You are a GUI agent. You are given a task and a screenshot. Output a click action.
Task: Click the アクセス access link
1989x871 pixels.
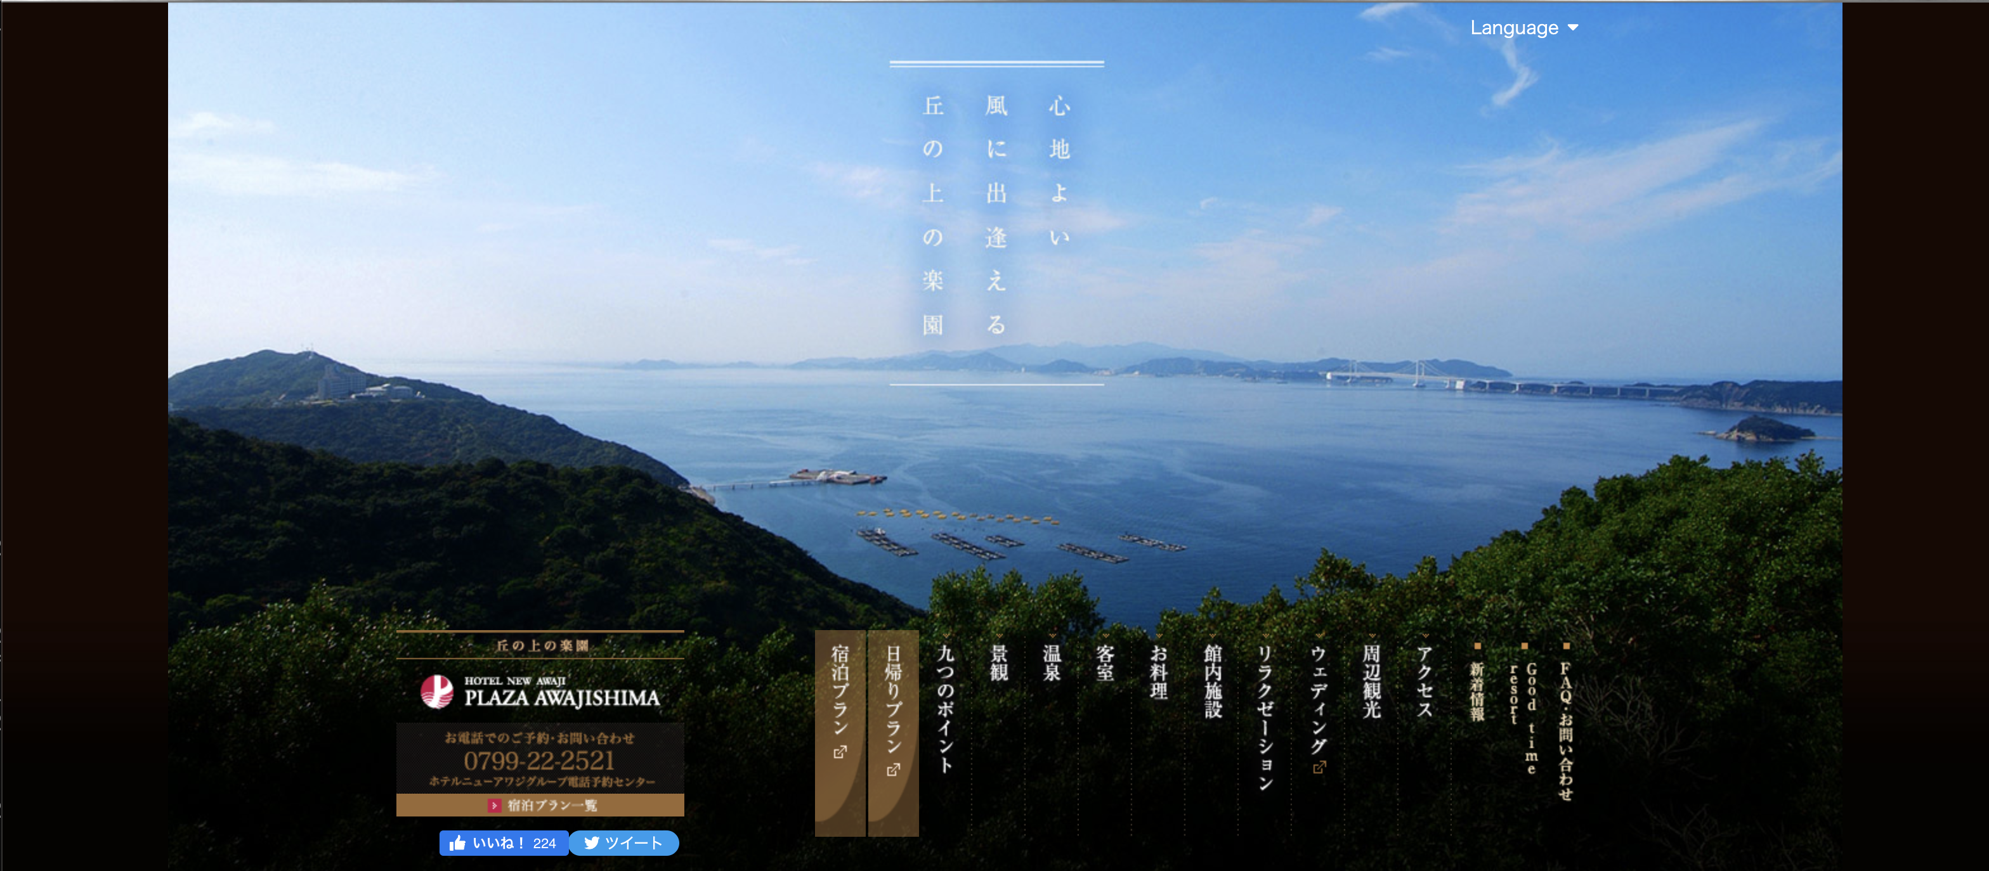coord(1425,681)
